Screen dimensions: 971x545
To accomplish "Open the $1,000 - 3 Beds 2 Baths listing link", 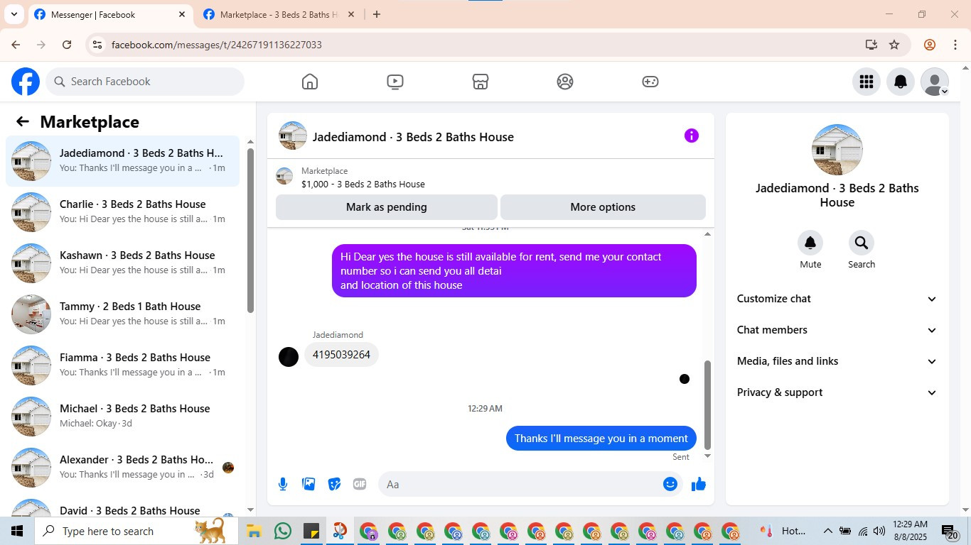I will tap(363, 184).
